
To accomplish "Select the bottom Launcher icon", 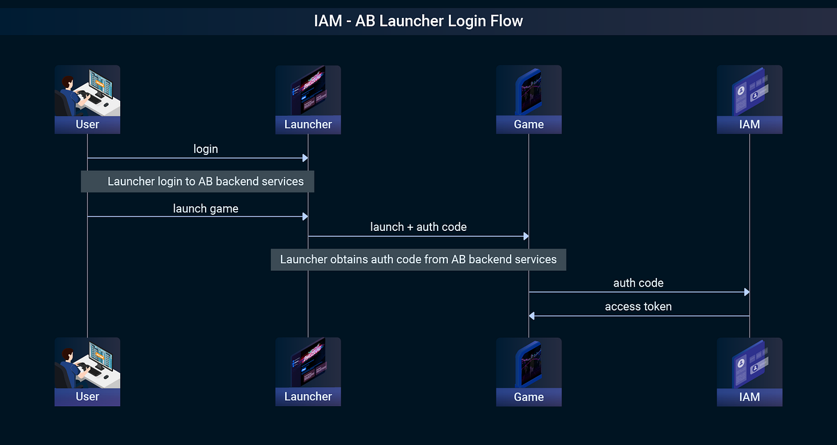I will coord(308,365).
